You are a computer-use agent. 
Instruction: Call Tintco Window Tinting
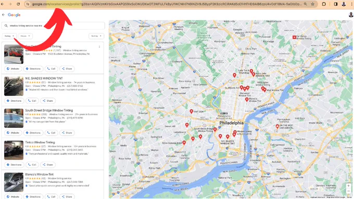[32, 165]
